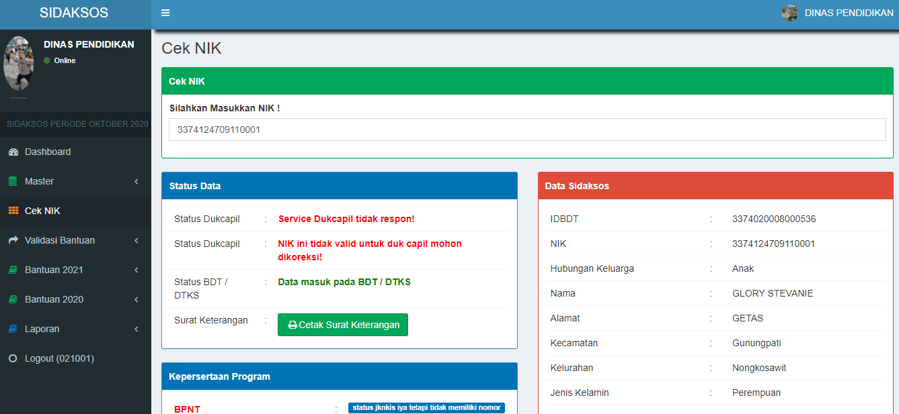
Task: Click the Kelurahan value Nongkosawit
Action: [759, 368]
